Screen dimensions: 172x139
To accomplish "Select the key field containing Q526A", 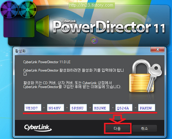I will 124,108.
